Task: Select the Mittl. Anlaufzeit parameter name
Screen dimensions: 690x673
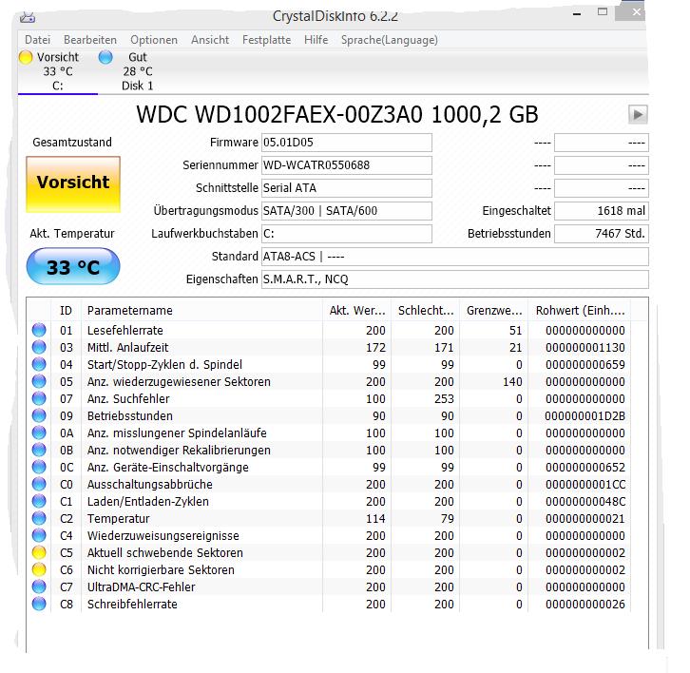Action: [x=127, y=348]
